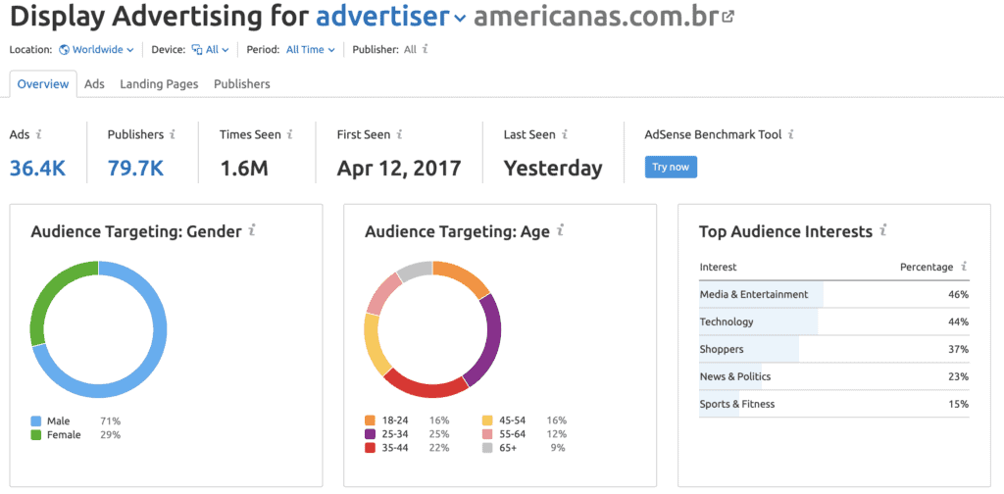The image size is (1004, 494).
Task: Click the 46% value for Media & Entertainment
Action: (x=959, y=294)
